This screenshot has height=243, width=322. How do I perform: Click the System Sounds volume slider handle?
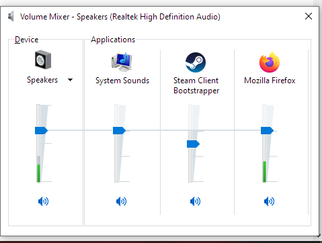pyautogui.click(x=119, y=130)
